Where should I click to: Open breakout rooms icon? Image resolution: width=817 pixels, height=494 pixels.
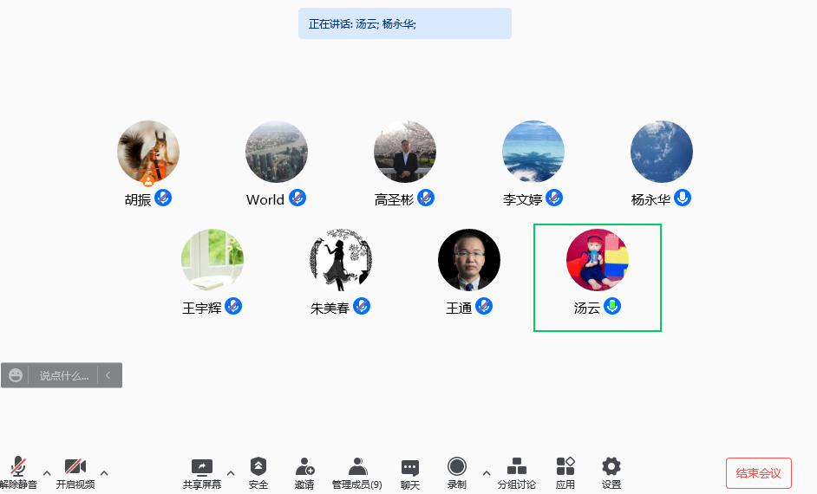(516, 466)
